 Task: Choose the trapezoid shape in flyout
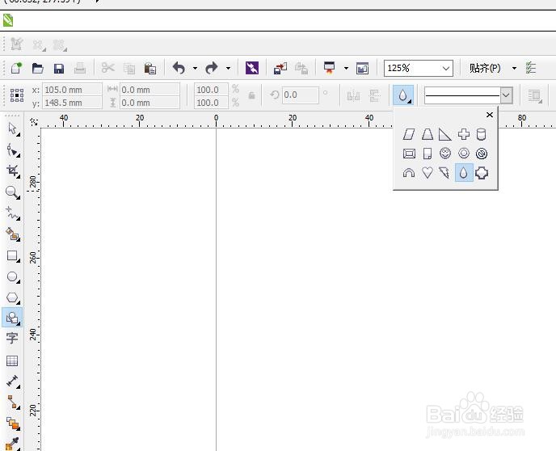[x=428, y=134]
